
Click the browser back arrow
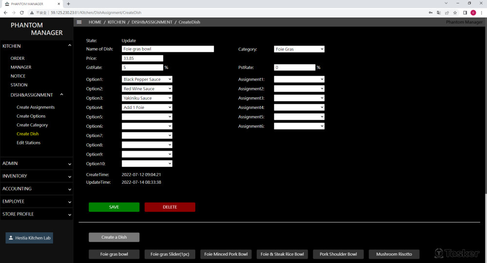(5, 13)
